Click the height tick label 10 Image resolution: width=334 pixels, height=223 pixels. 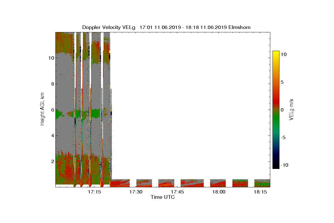click(51, 58)
